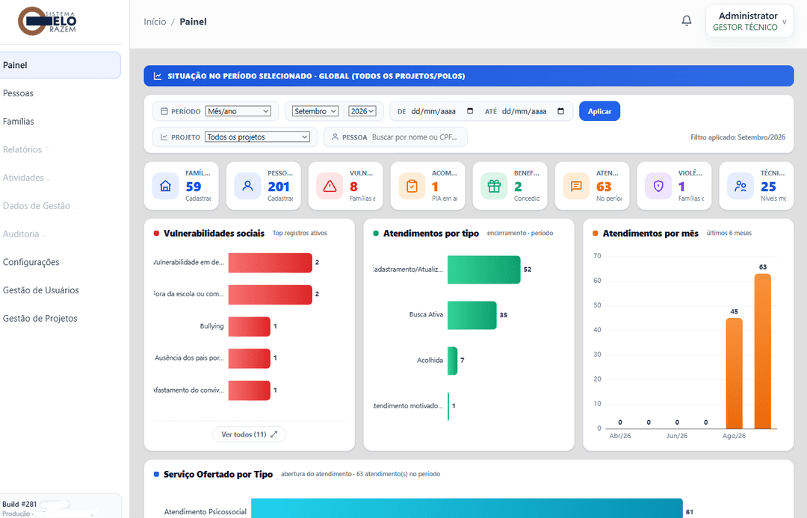Expand the Administrator user menu
807x518 pixels.
749,21
